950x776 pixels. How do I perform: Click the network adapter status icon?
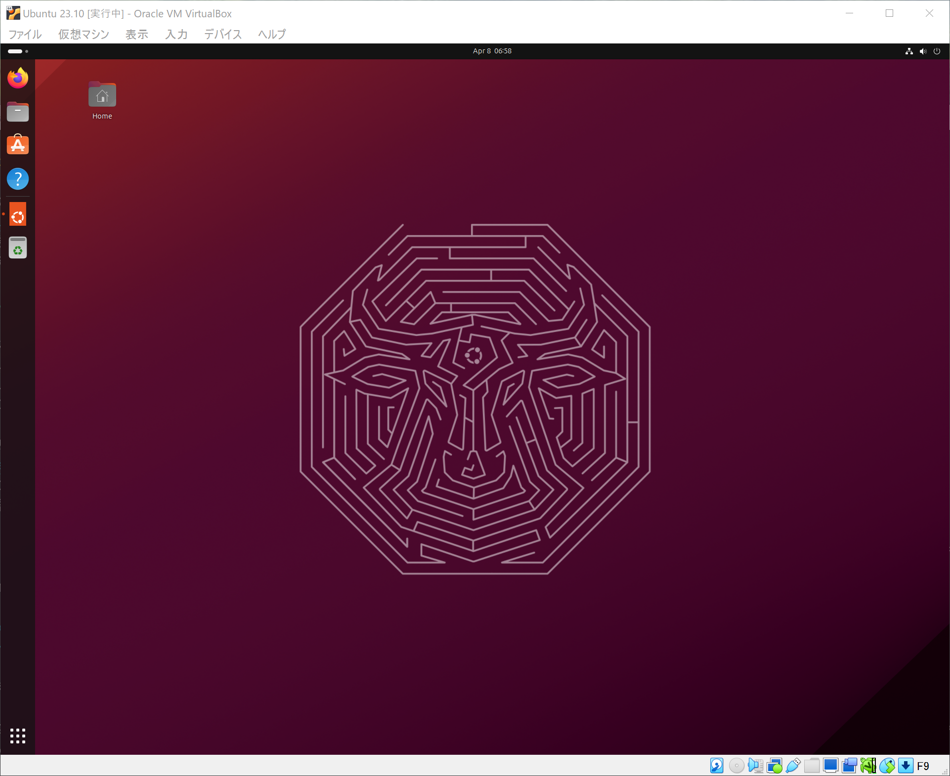click(x=774, y=766)
